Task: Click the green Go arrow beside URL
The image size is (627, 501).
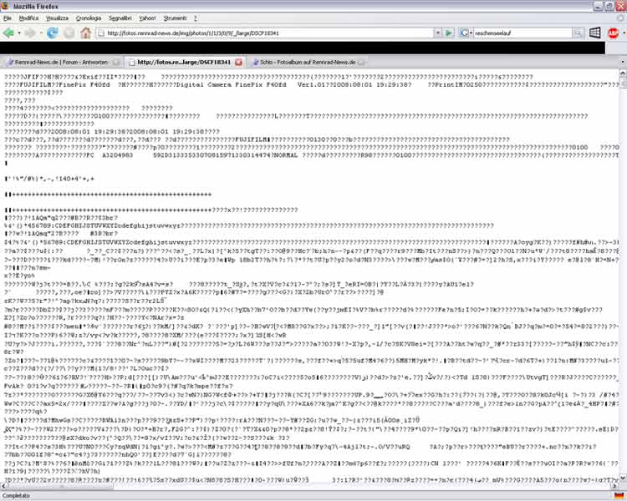Action: [x=449, y=33]
